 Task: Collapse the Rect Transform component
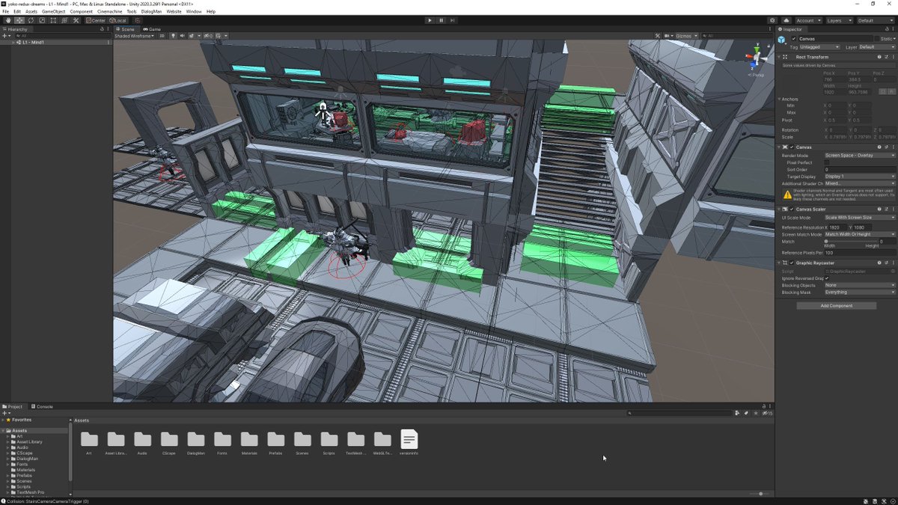[779, 57]
